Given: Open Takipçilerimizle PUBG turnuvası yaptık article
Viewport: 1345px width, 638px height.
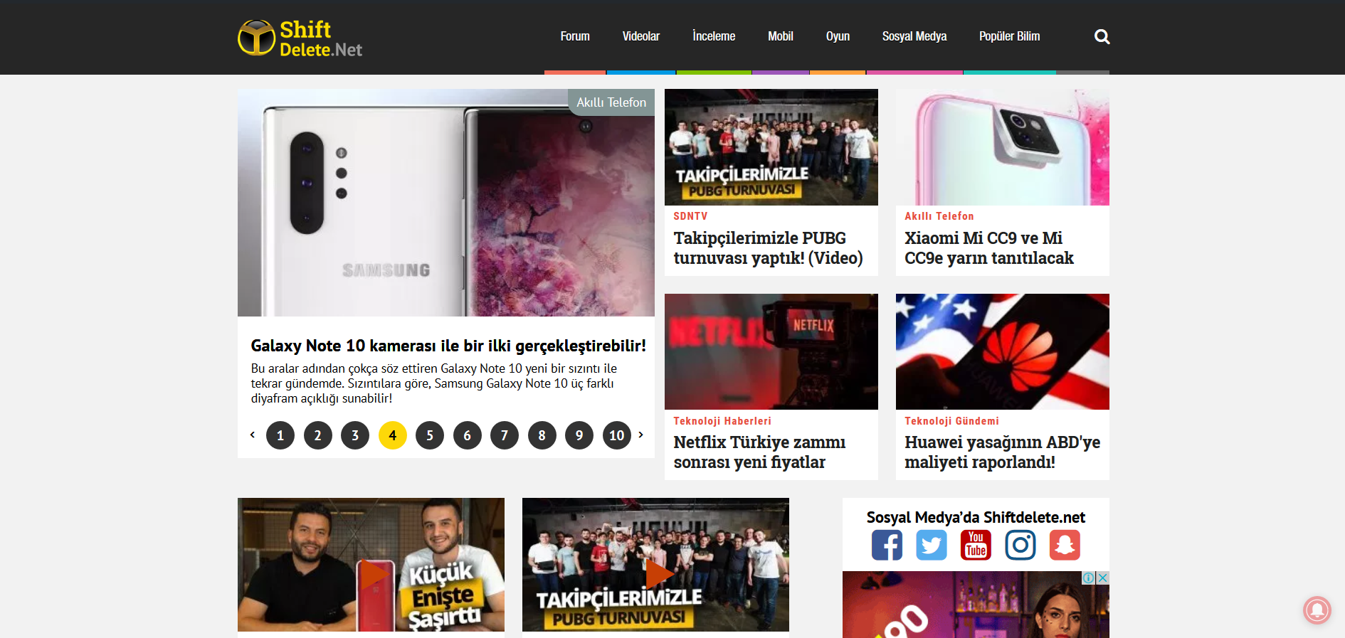Looking at the screenshot, I should tap(768, 248).
